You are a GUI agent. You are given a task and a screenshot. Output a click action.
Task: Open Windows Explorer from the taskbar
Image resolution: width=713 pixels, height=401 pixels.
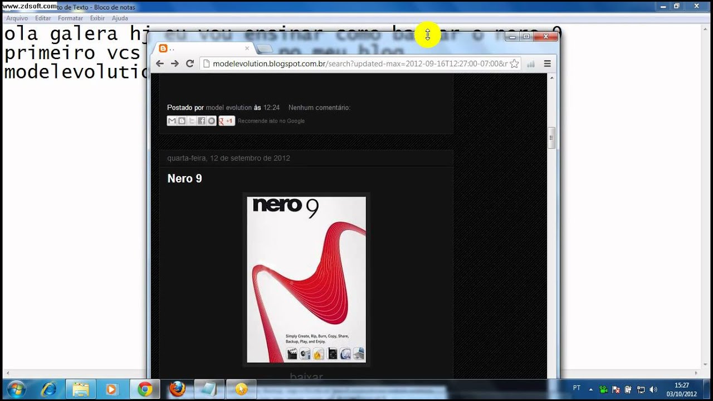[x=81, y=389]
